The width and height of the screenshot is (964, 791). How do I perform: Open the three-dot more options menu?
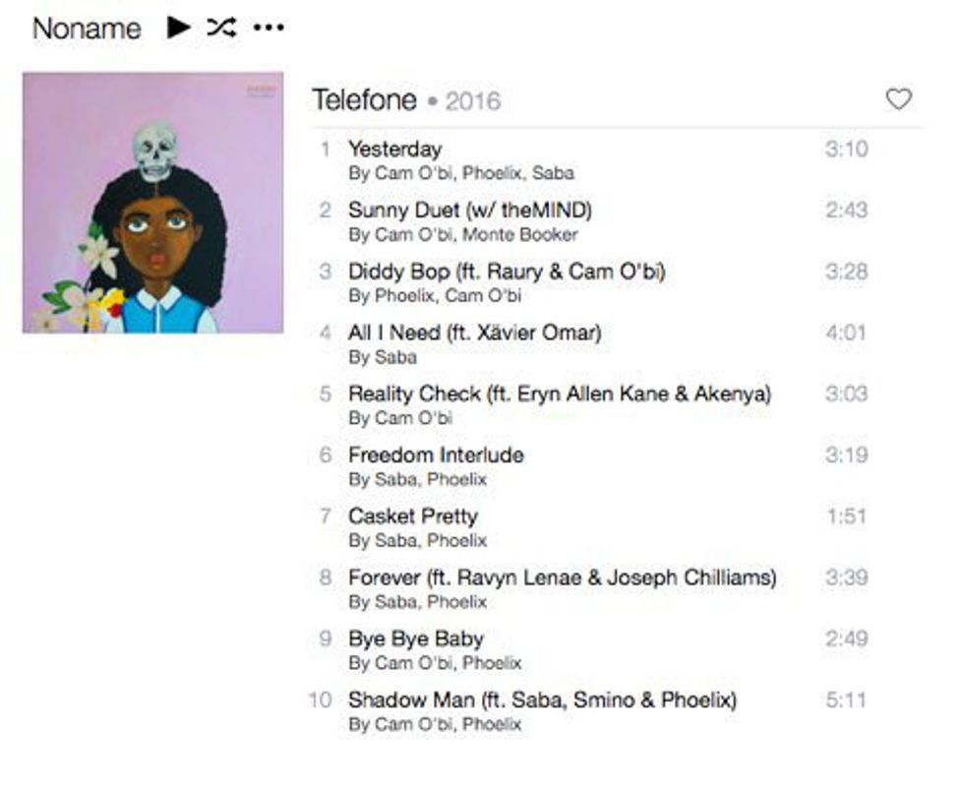pos(269,28)
